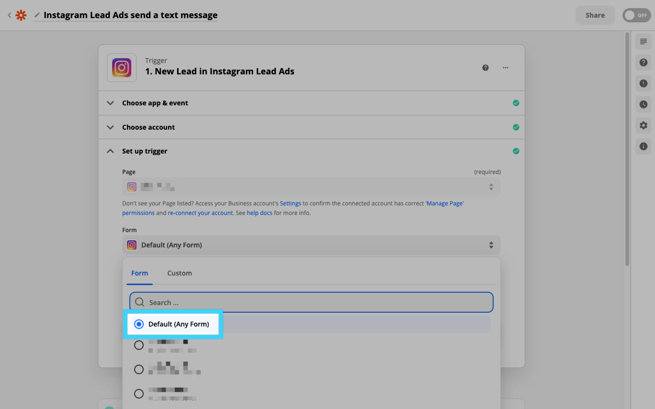Open Zap history clock icon

644,104
